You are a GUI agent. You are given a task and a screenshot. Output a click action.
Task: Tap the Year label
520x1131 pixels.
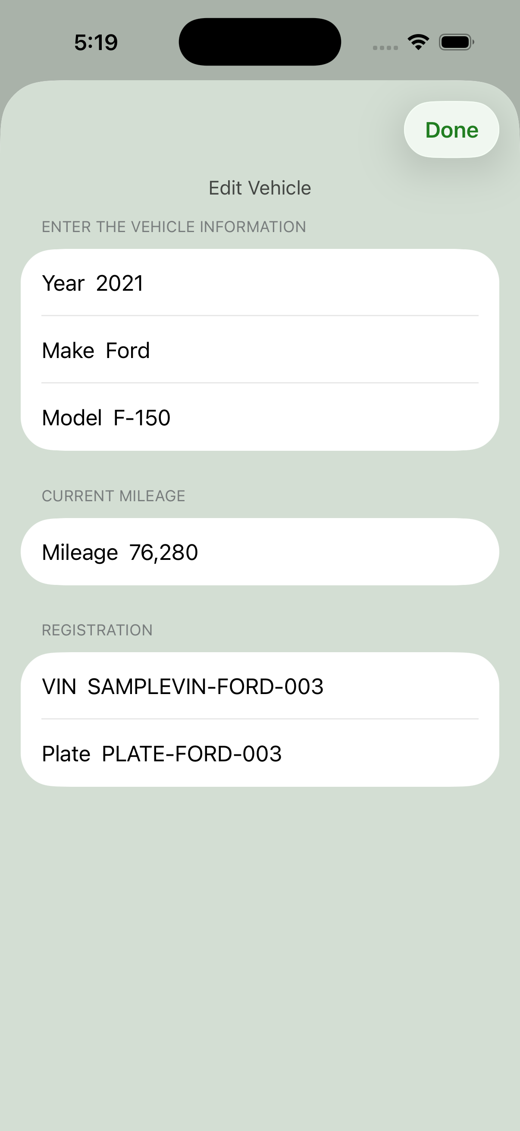(63, 283)
